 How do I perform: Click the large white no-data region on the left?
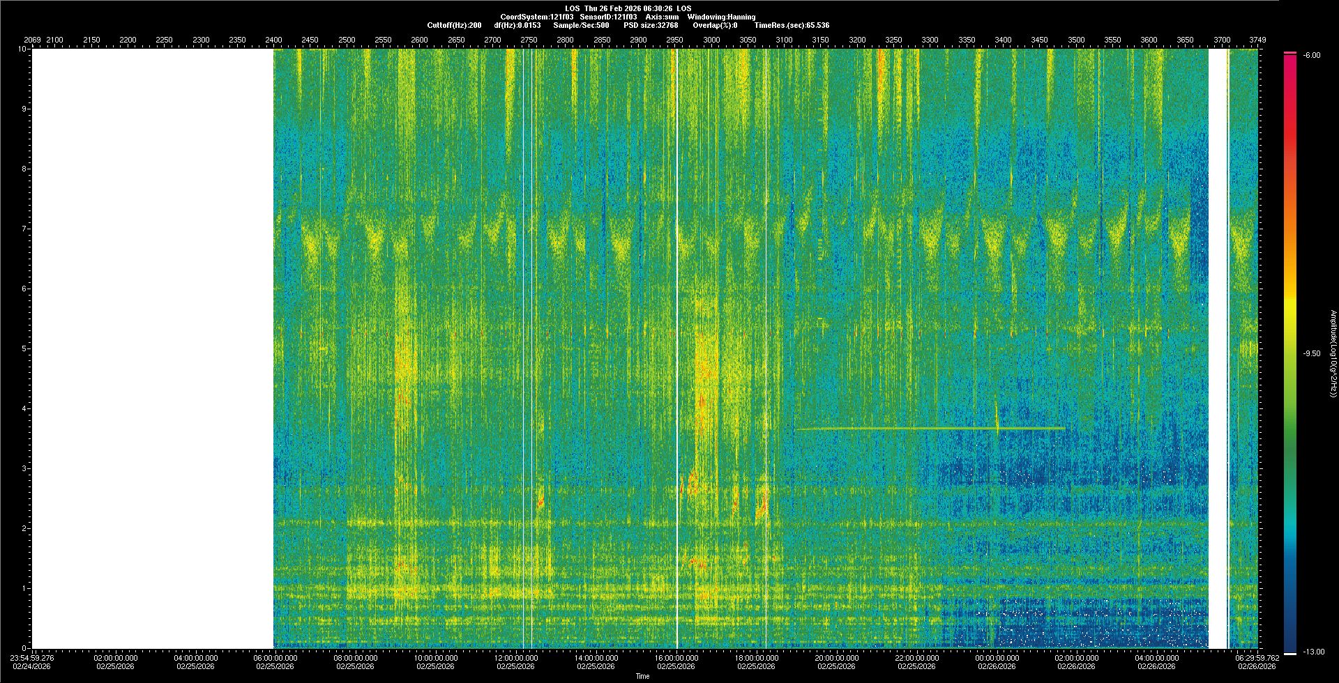152,348
